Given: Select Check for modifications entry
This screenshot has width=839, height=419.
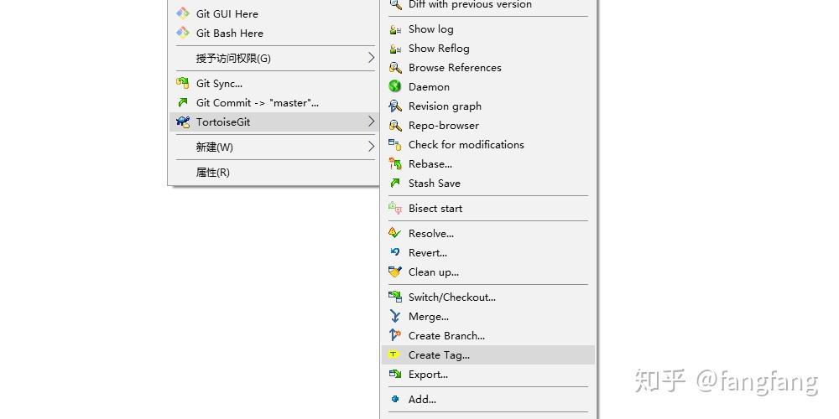Looking at the screenshot, I should pos(466,145).
